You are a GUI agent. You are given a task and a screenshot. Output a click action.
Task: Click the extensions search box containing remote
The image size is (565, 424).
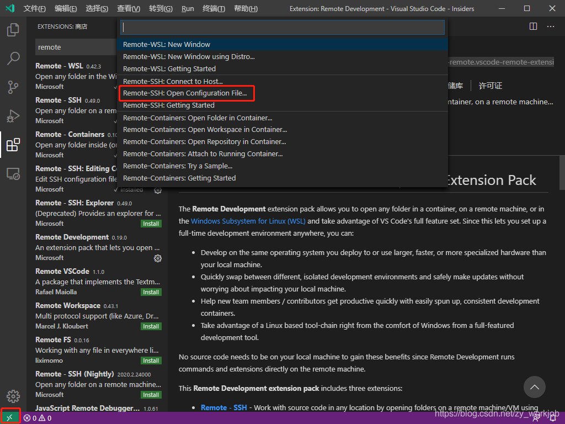76,47
